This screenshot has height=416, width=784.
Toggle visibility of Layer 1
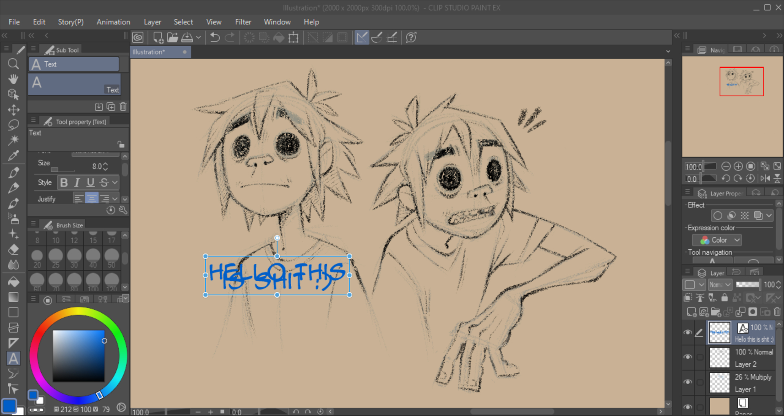[x=688, y=383]
